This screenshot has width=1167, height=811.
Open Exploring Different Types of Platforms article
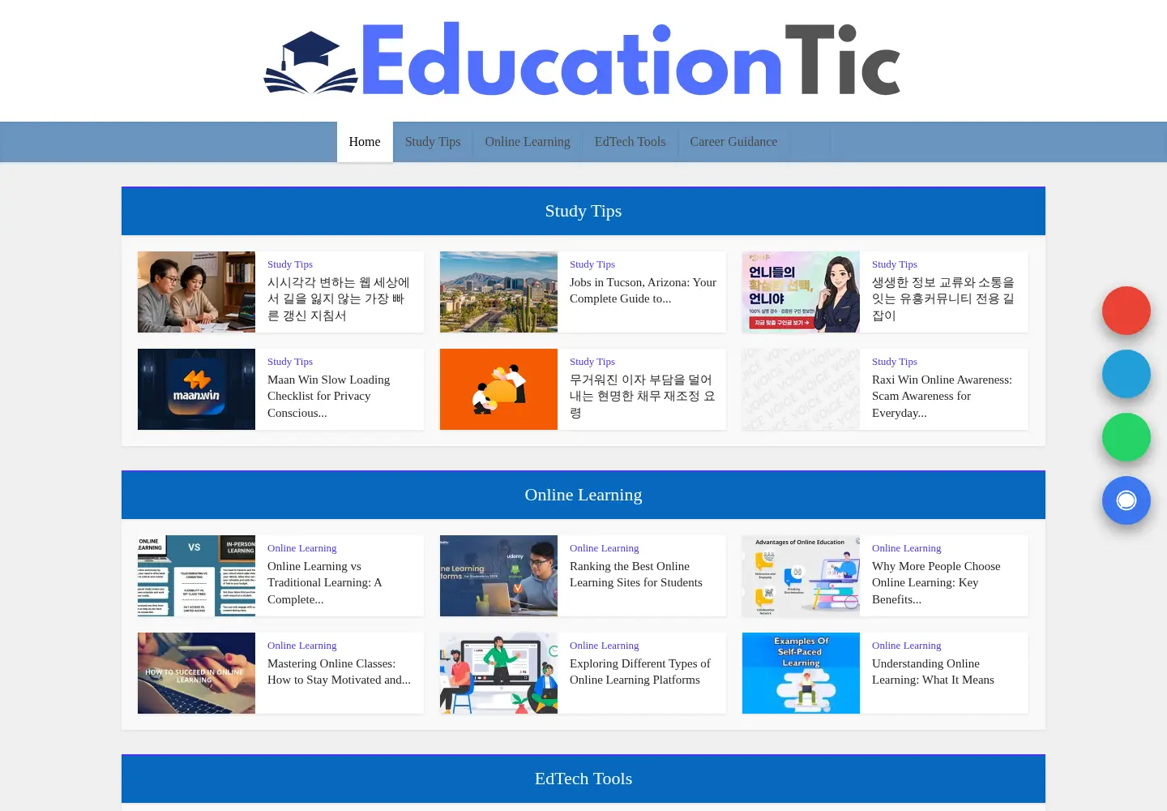640,672
